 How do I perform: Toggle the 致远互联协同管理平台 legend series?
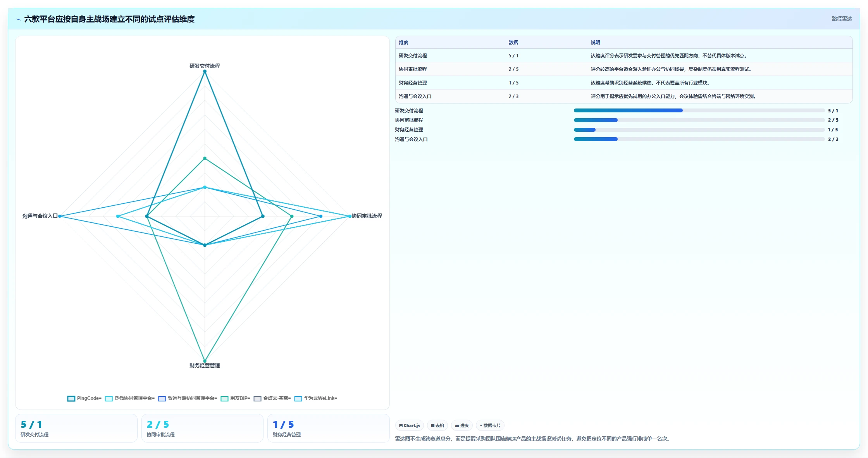click(x=188, y=398)
